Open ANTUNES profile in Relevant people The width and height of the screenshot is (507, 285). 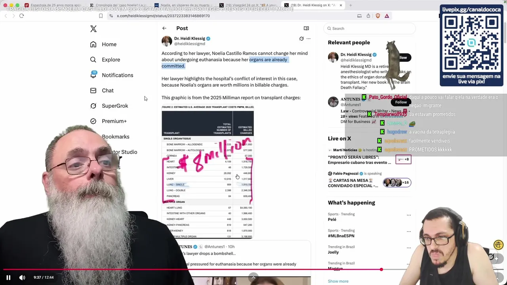351,99
